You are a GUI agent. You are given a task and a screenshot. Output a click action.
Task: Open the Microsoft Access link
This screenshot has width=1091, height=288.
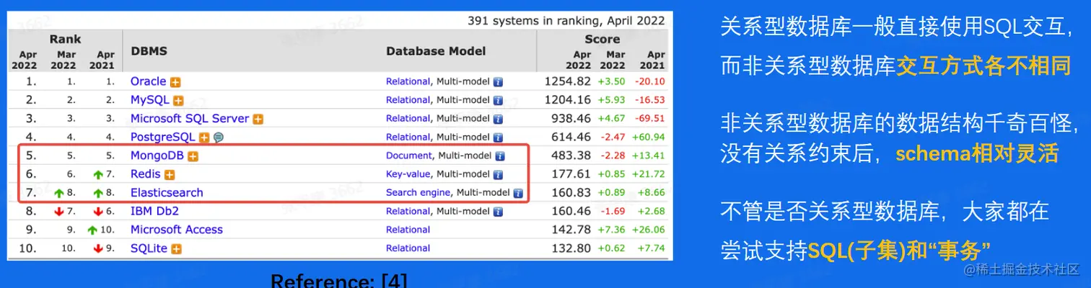tap(177, 230)
